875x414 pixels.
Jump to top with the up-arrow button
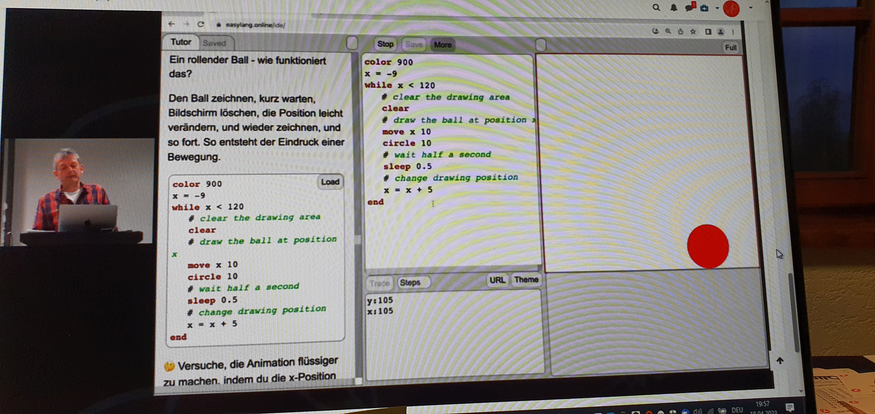point(780,361)
